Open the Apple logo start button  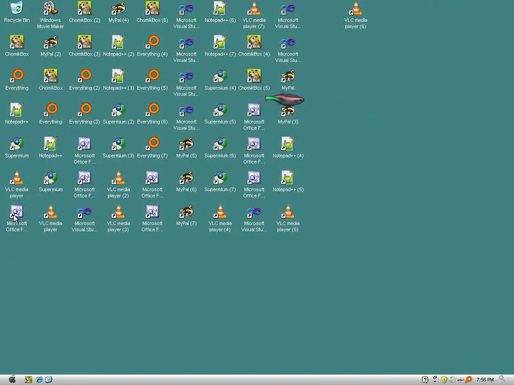tap(12, 379)
